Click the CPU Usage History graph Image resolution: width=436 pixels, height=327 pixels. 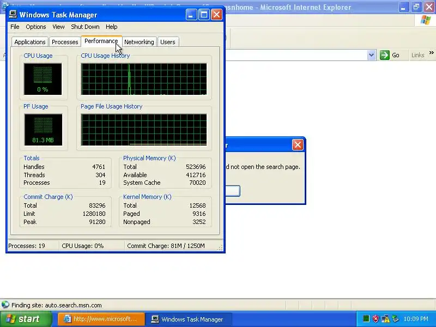point(144,79)
